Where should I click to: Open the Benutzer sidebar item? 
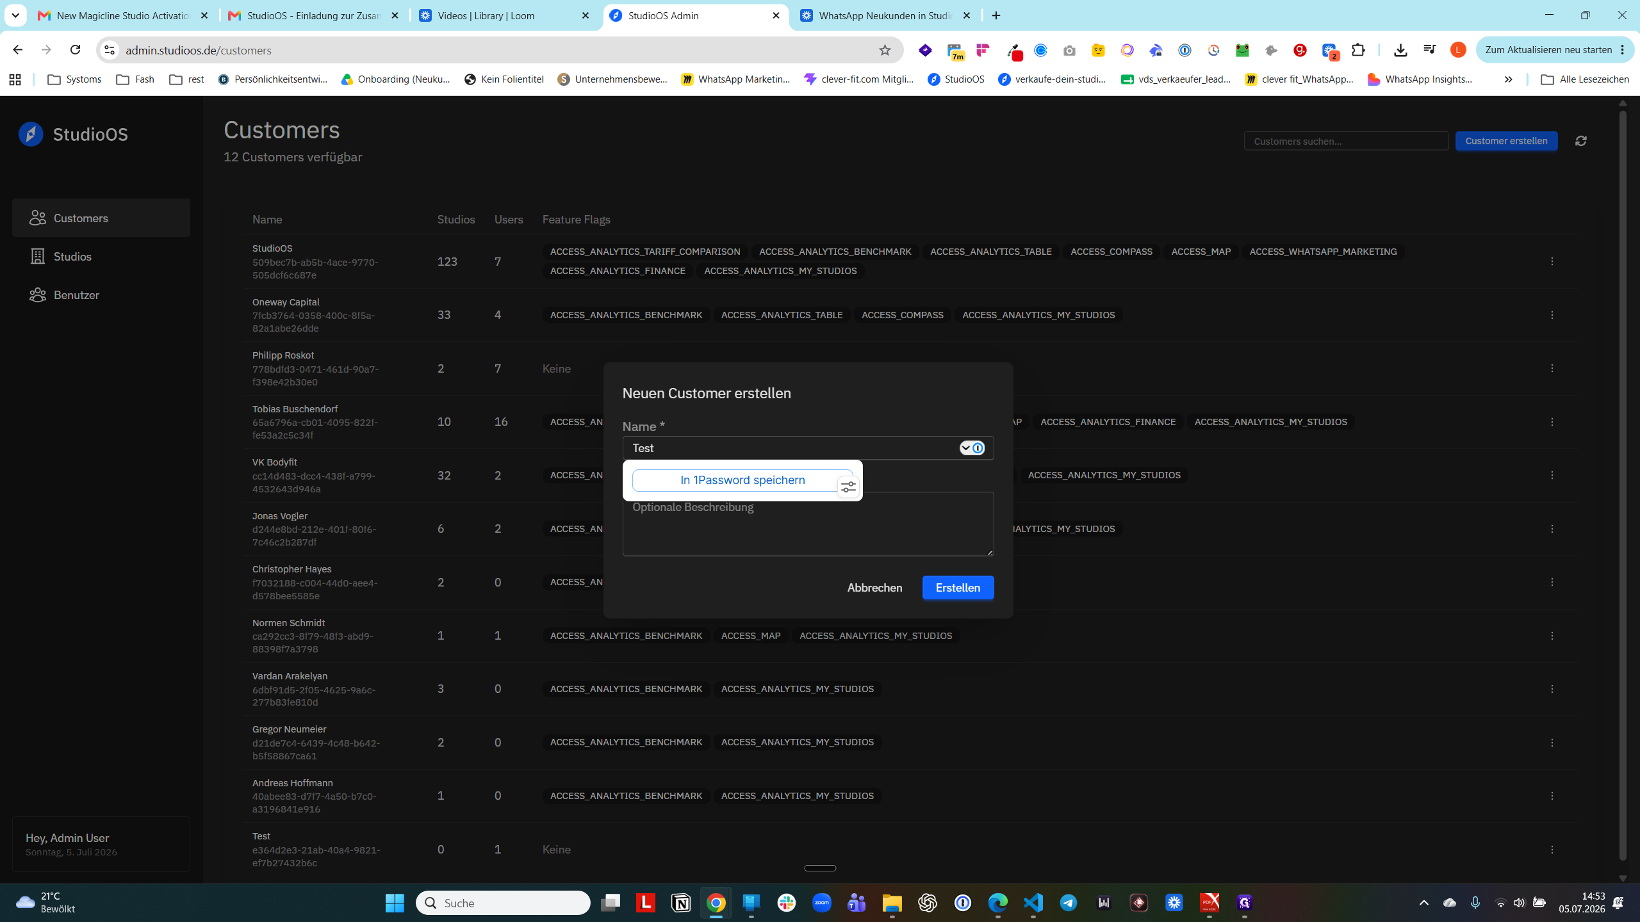pos(101,295)
